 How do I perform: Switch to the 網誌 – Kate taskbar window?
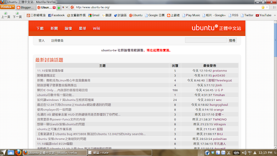click(120, 153)
